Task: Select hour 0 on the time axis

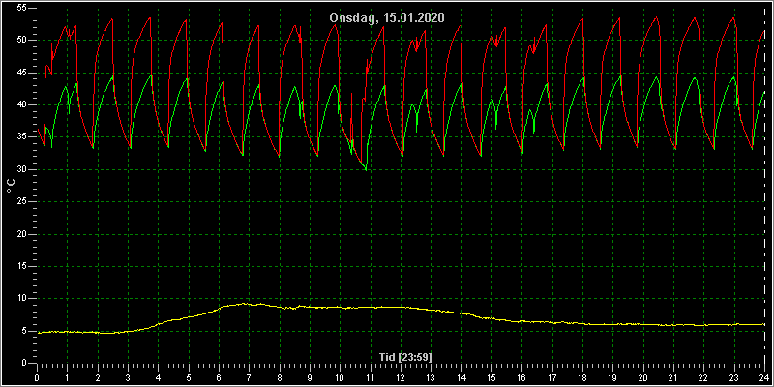Action: 37,376
